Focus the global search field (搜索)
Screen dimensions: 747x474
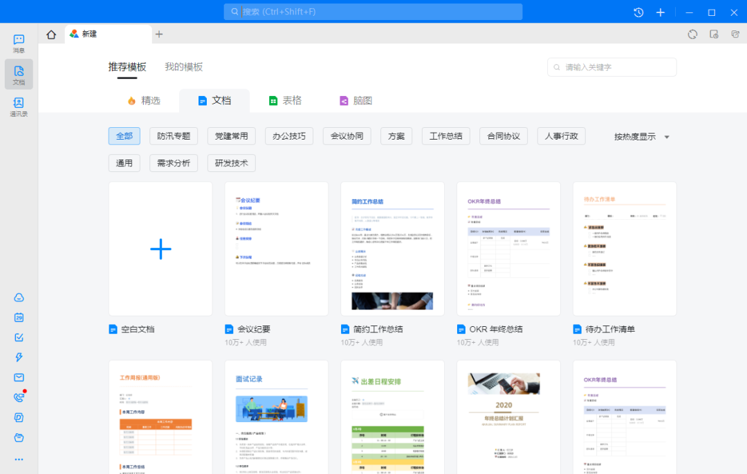[373, 12]
